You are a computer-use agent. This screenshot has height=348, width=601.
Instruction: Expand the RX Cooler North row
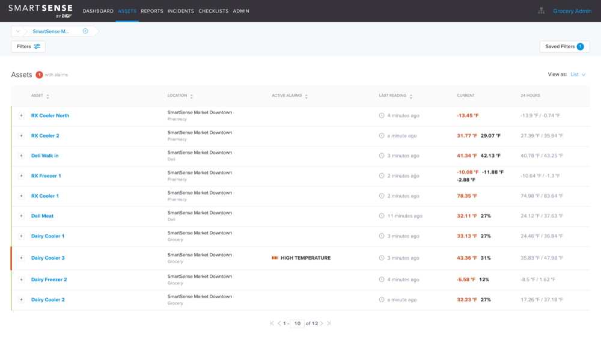pos(21,115)
